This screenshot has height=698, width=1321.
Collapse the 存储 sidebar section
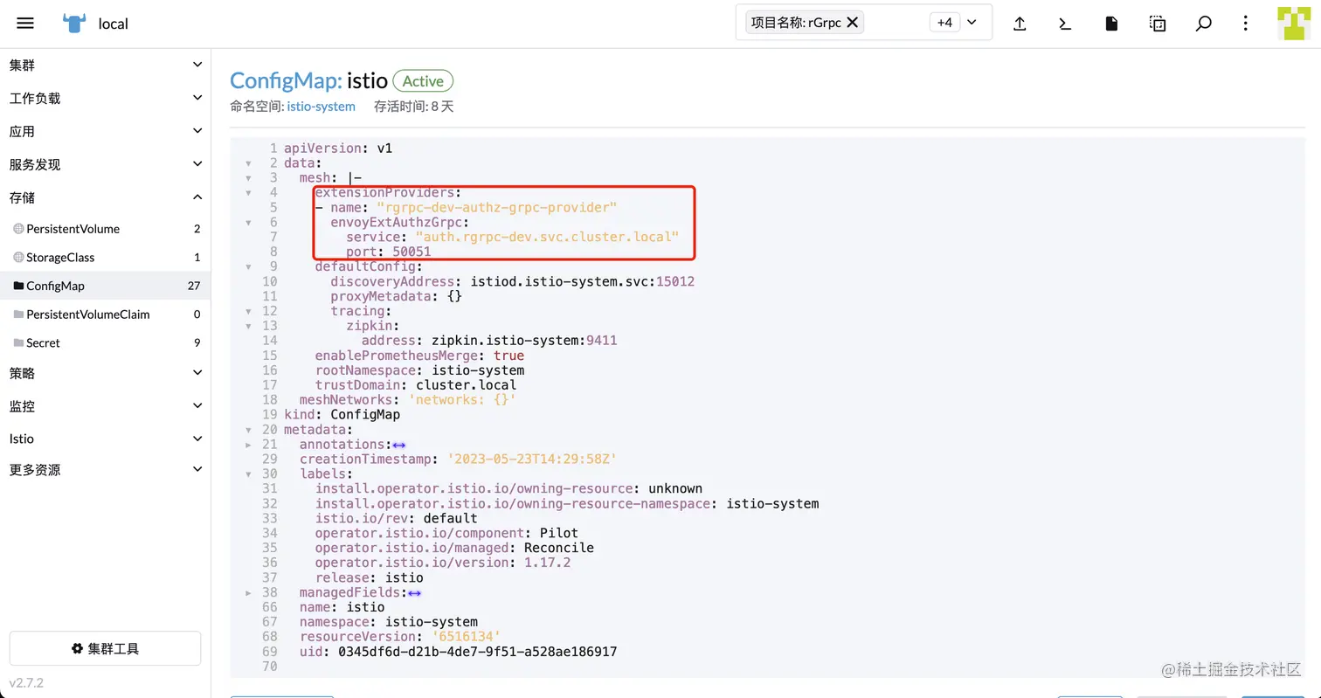click(105, 198)
